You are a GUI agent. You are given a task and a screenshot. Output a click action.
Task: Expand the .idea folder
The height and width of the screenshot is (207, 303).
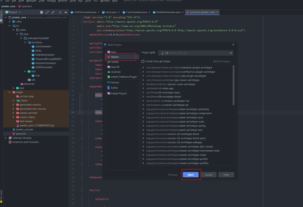click(x=9, y=22)
